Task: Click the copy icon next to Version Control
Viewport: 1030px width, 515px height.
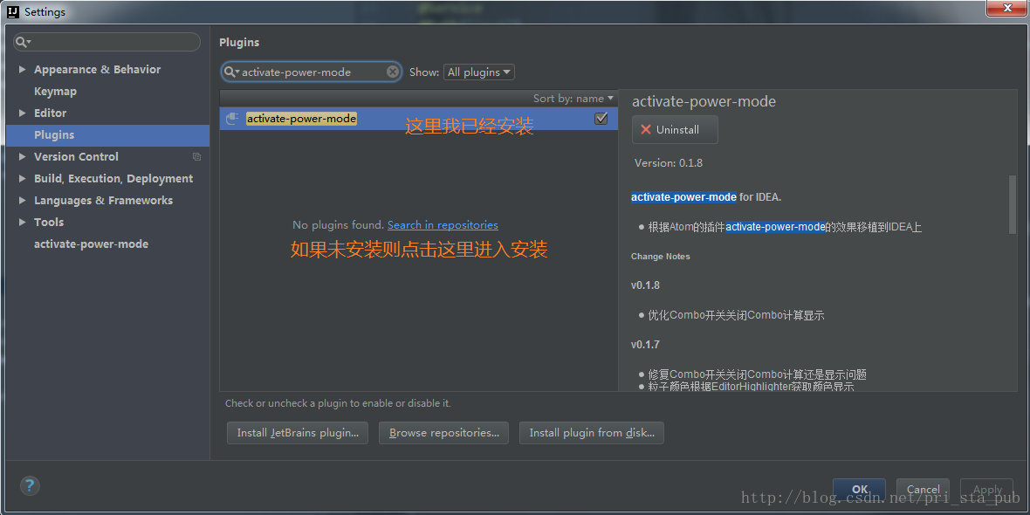Action: (x=196, y=157)
